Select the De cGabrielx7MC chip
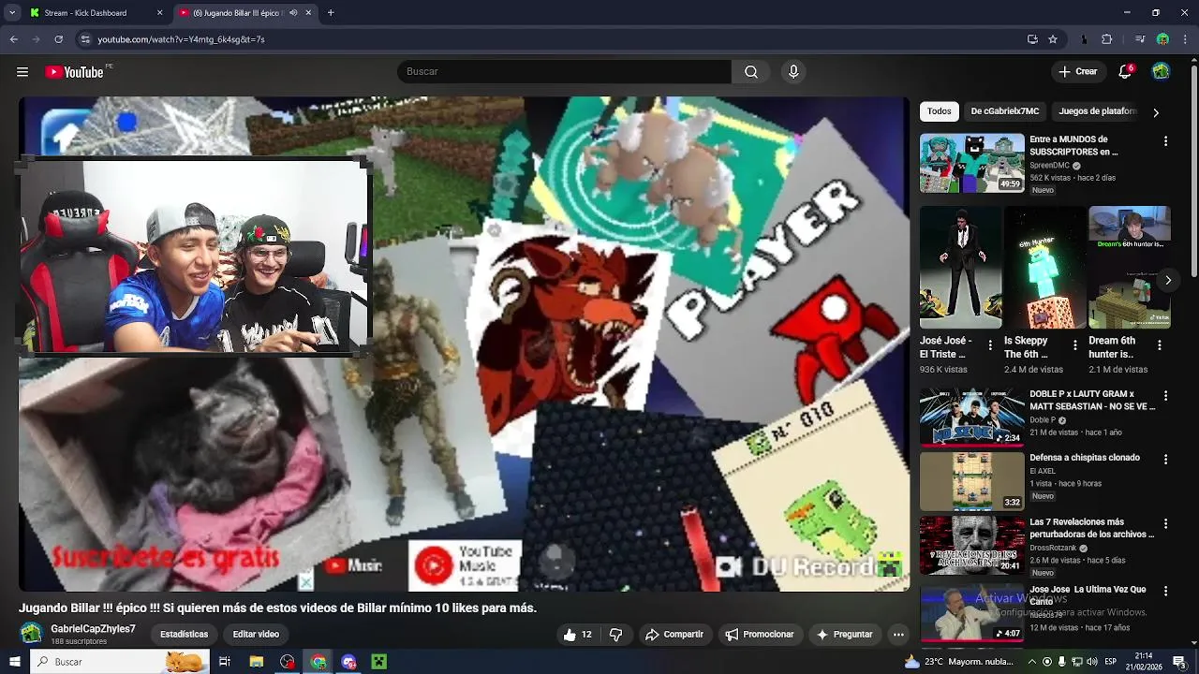1199x674 pixels. tap(1005, 111)
